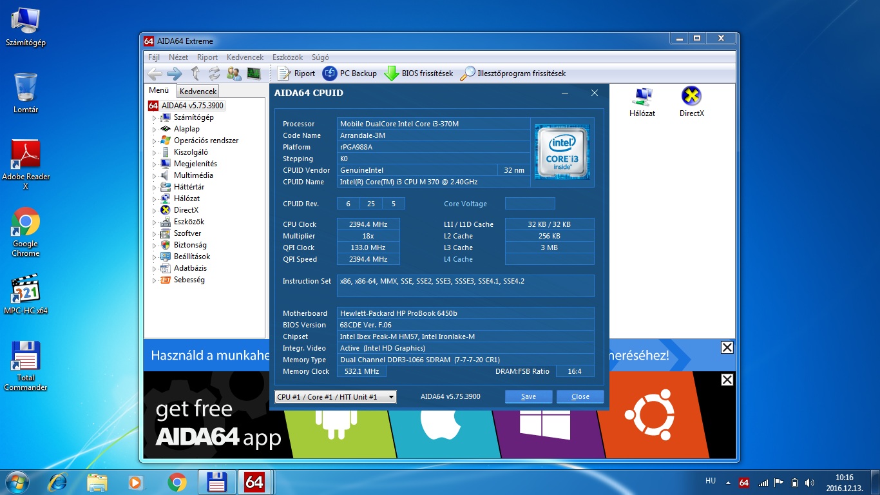Expand the Számítógép tree node
880x495 pixels.
[154, 118]
